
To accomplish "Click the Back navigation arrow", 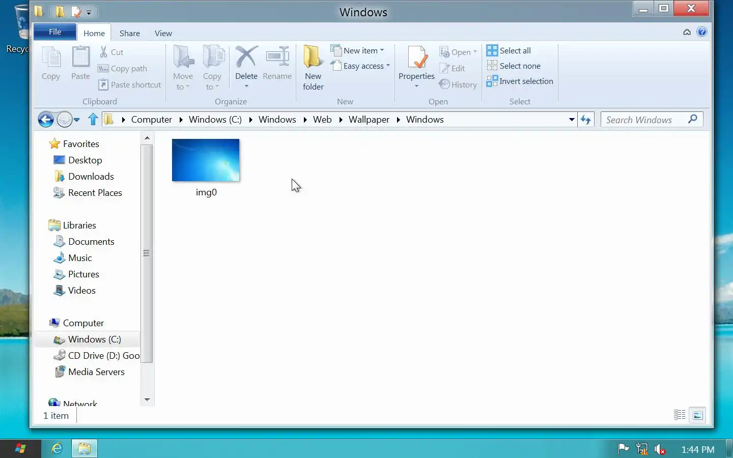I will tap(46, 120).
